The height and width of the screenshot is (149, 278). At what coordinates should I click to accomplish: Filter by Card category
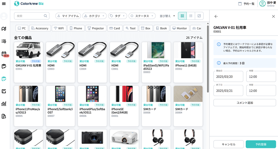pos(115,28)
